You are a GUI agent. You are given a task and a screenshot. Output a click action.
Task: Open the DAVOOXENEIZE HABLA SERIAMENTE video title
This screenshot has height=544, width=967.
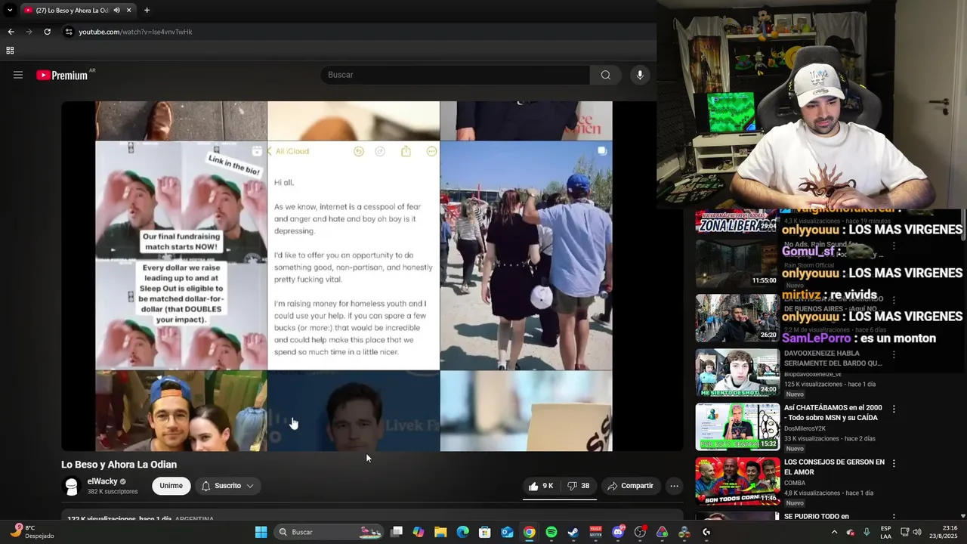pyautogui.click(x=833, y=358)
